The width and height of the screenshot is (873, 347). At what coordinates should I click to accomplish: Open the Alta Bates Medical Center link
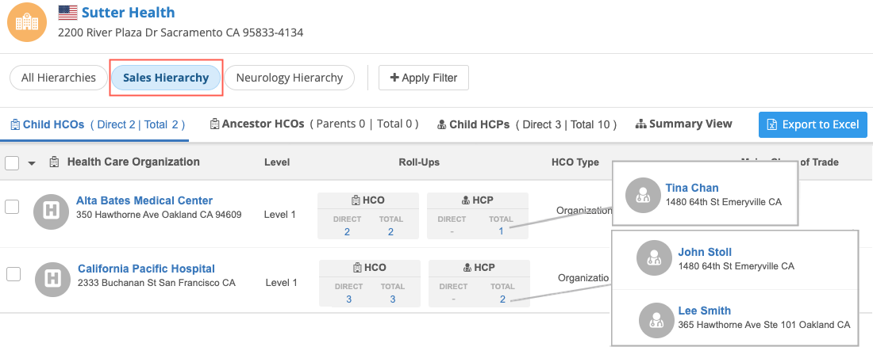[144, 200]
